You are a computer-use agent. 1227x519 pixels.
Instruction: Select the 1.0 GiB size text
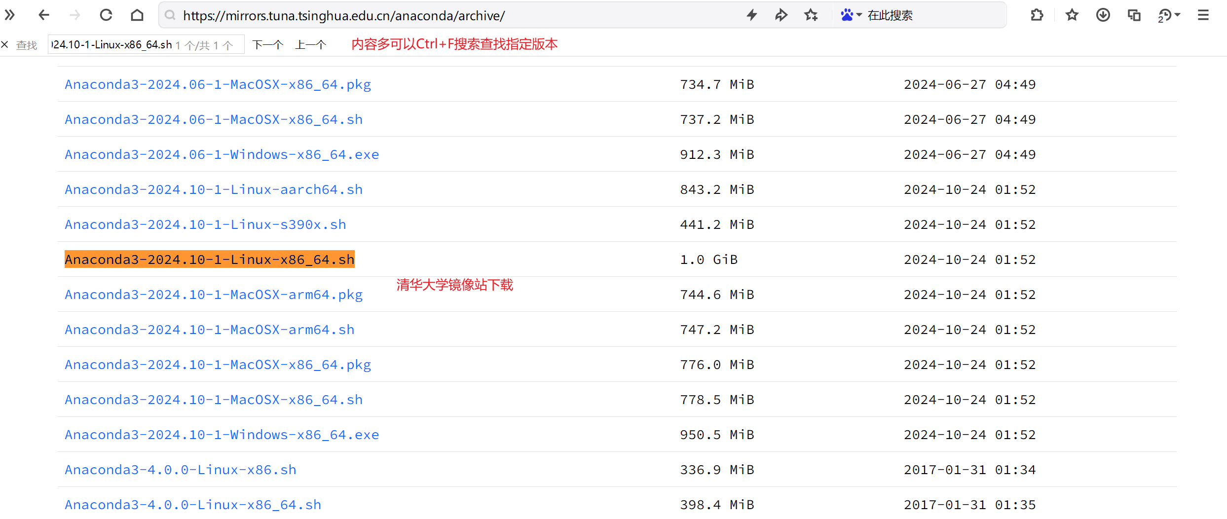(x=709, y=259)
